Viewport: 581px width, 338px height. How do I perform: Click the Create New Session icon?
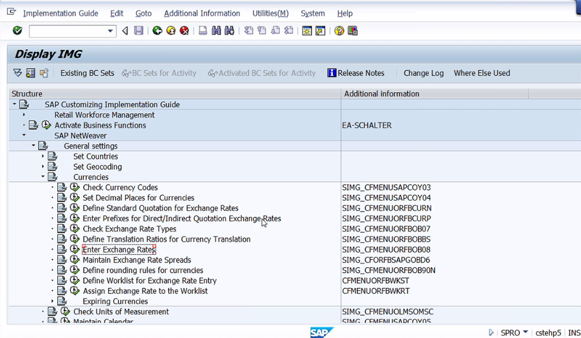307,30
